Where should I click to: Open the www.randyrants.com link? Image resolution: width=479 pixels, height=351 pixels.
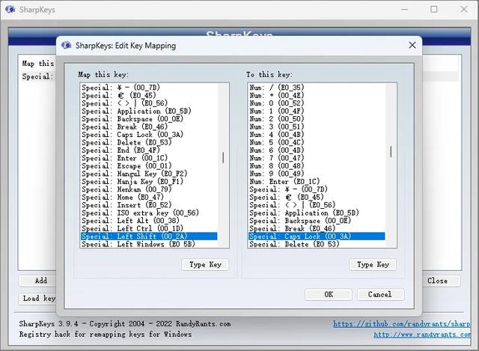click(x=422, y=335)
